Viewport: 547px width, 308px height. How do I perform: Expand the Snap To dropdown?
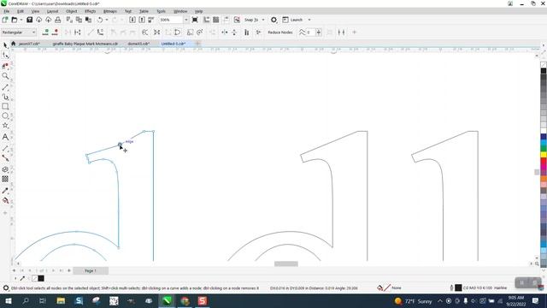263,20
